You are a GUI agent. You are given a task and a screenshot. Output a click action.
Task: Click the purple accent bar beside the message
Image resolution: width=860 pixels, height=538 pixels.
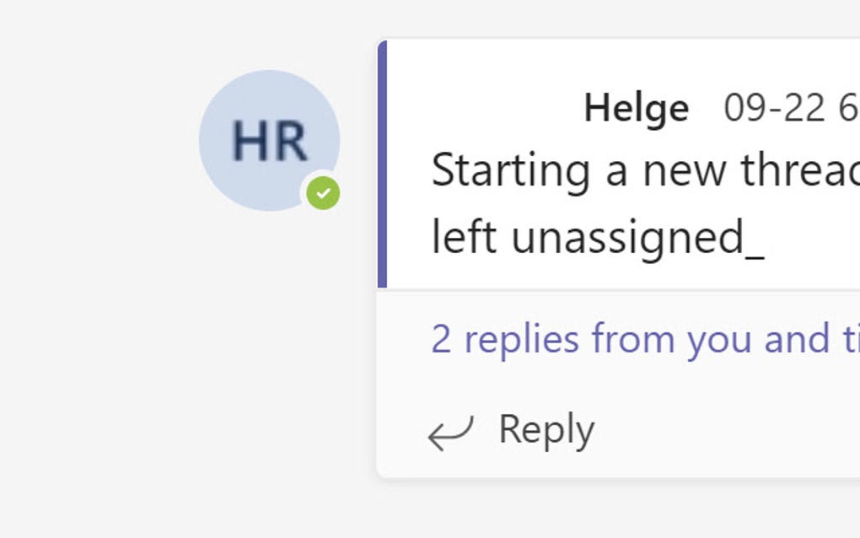tap(385, 160)
